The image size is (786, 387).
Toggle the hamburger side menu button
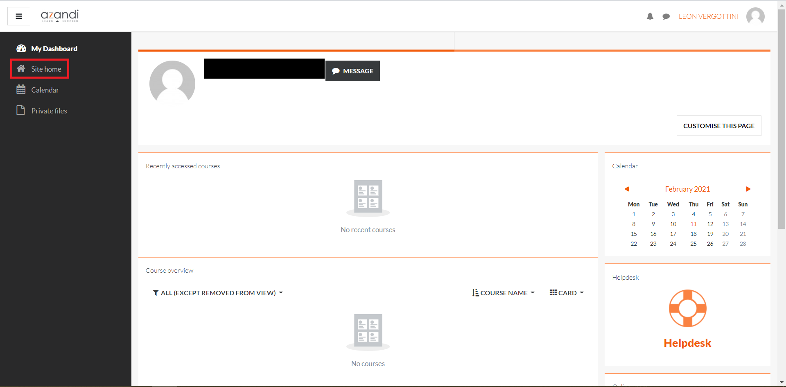click(x=19, y=16)
